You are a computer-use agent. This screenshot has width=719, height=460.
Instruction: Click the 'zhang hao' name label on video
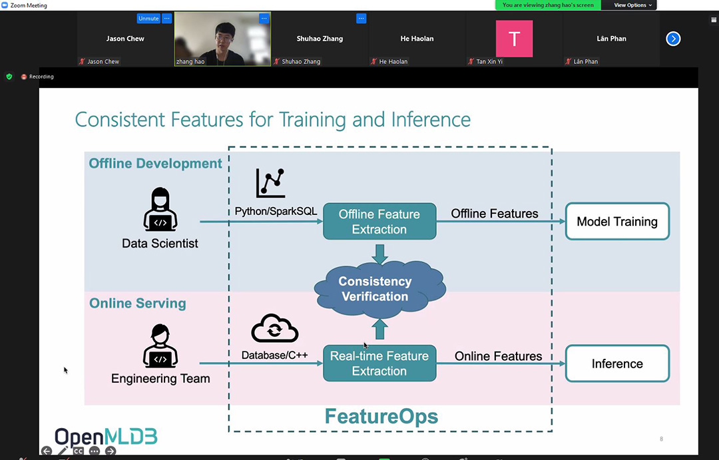(x=190, y=61)
